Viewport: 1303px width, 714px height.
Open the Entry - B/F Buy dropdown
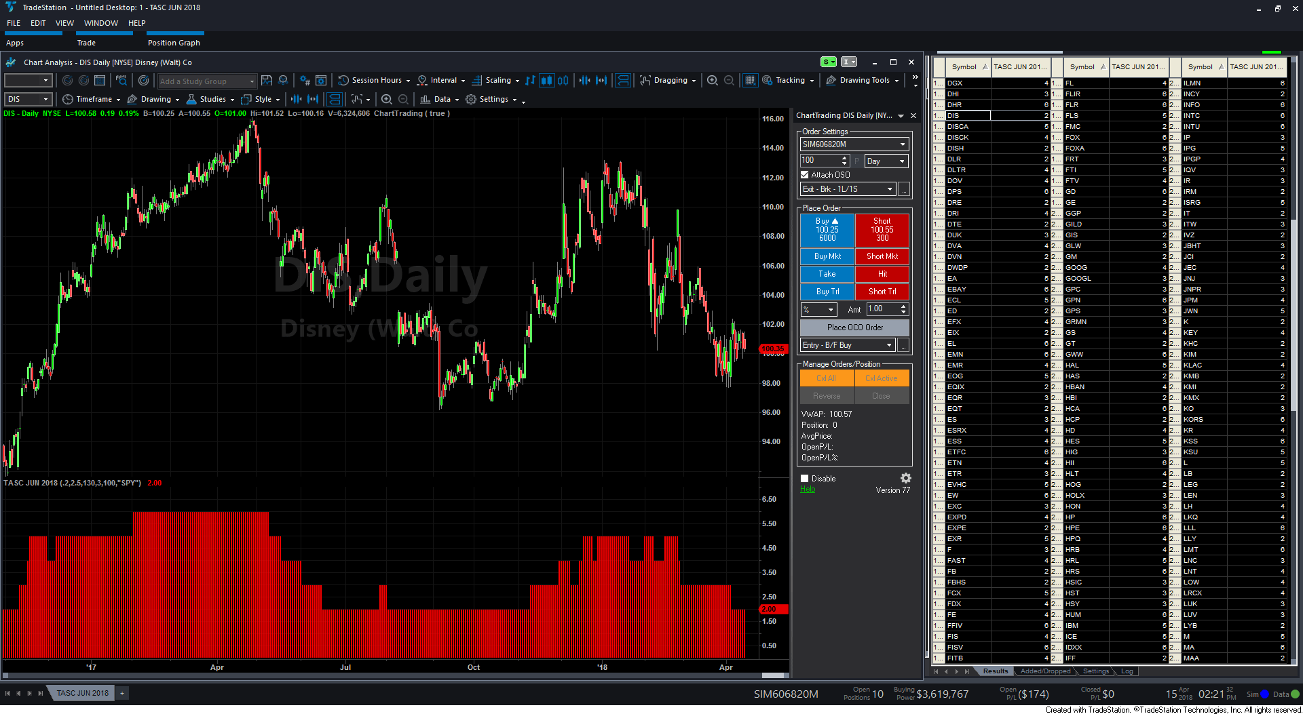(x=848, y=345)
